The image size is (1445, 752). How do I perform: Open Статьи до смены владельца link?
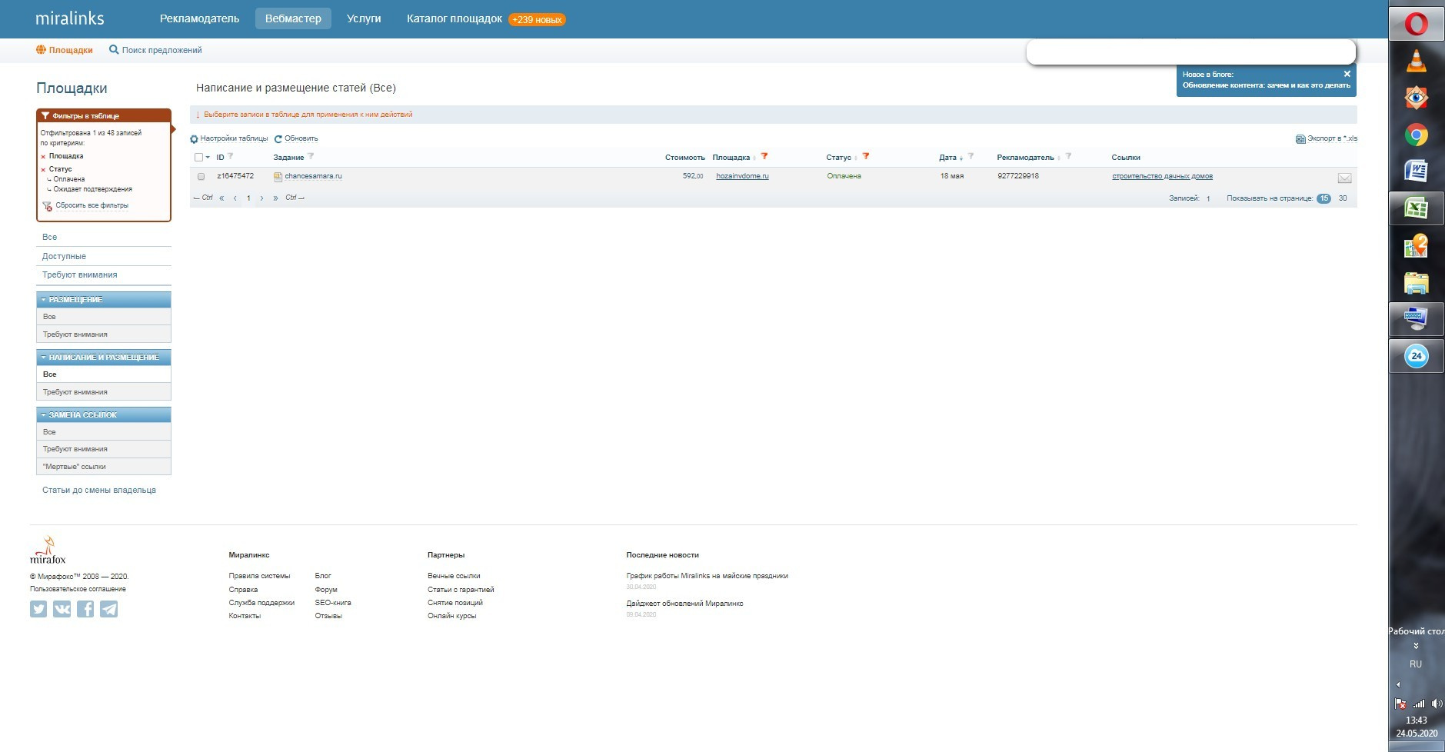point(99,490)
